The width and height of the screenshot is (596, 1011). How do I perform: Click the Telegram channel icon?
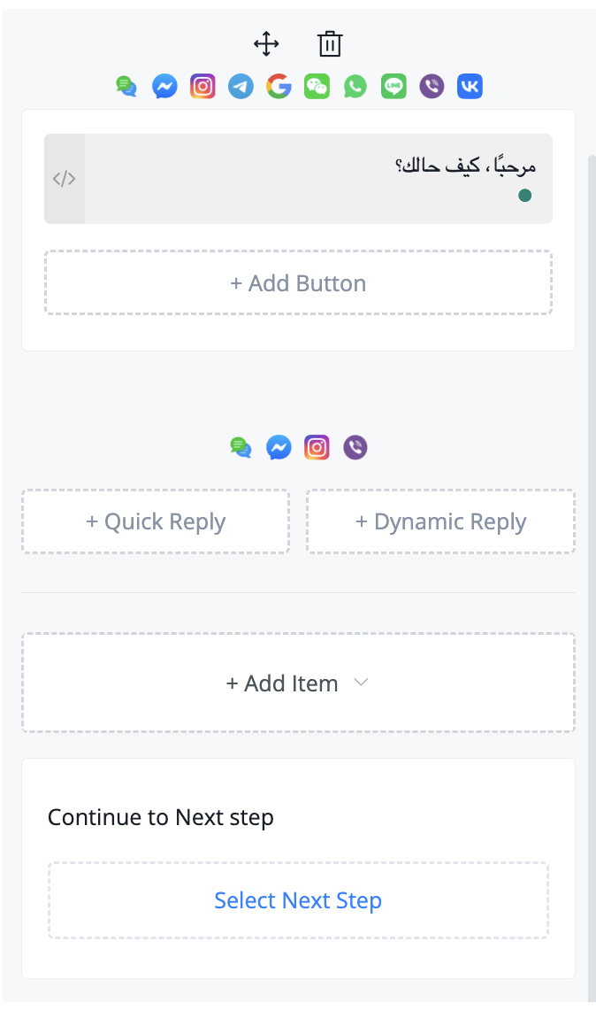(x=241, y=87)
